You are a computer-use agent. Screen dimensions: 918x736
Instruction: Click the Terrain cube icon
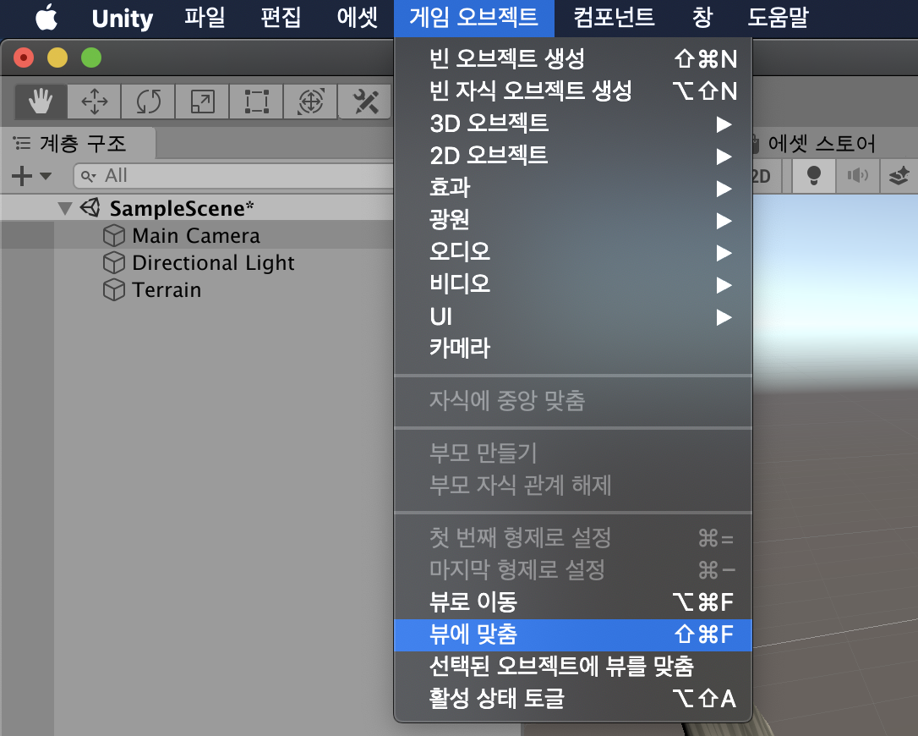(x=113, y=289)
